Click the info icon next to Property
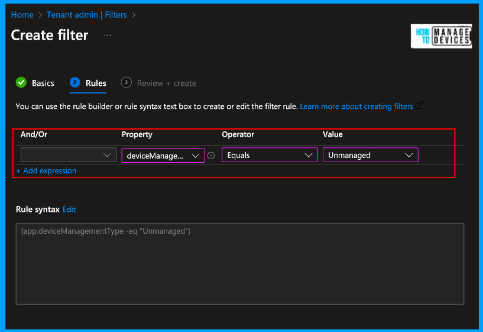Viewport: 483px width, 332px height. click(x=211, y=156)
